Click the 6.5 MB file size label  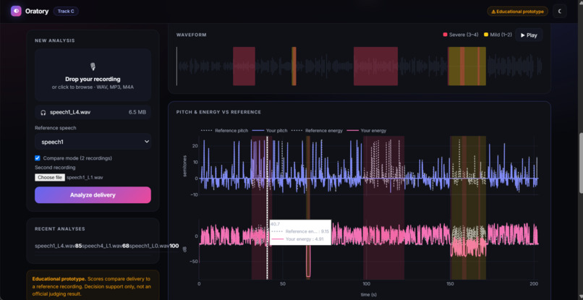pos(137,112)
